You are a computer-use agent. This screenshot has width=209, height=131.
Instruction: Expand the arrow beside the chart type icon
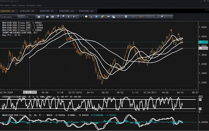pyautogui.click(x=43, y=17)
